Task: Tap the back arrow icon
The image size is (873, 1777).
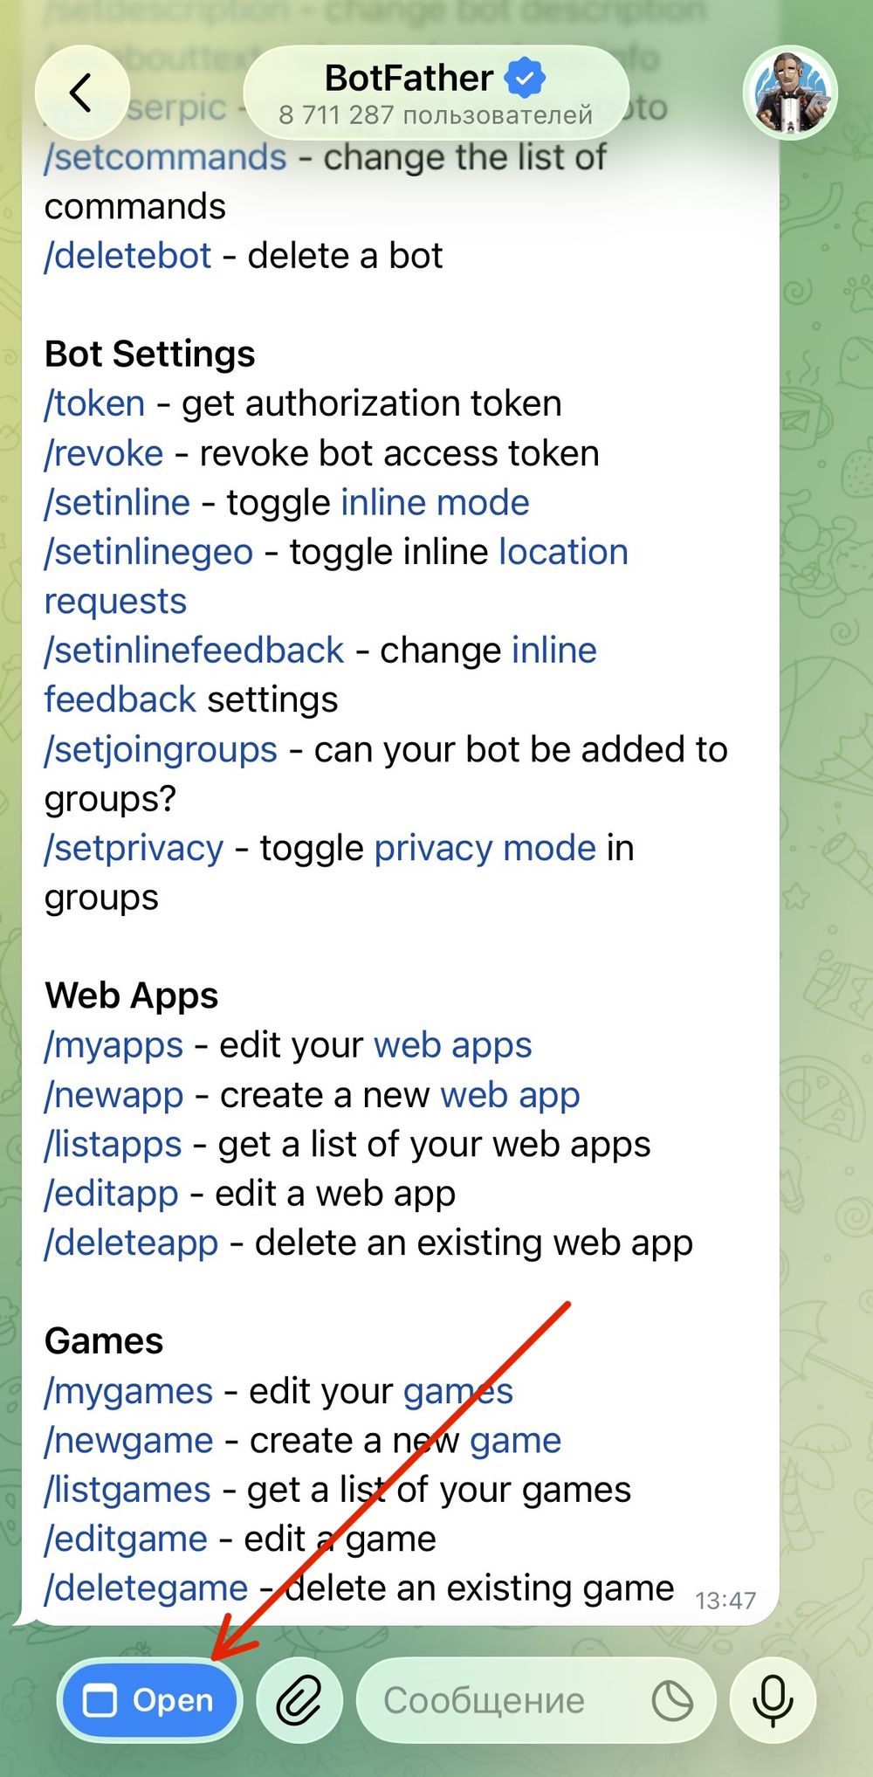Action: click(x=81, y=93)
